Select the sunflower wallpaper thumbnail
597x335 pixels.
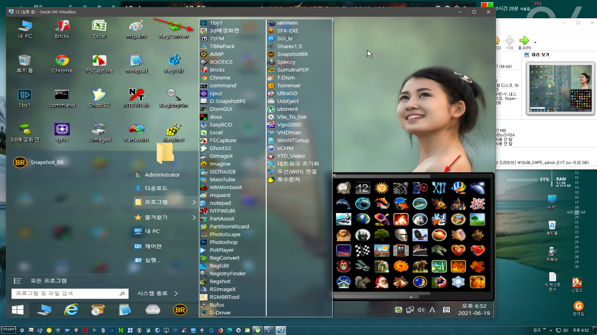(x=401, y=266)
